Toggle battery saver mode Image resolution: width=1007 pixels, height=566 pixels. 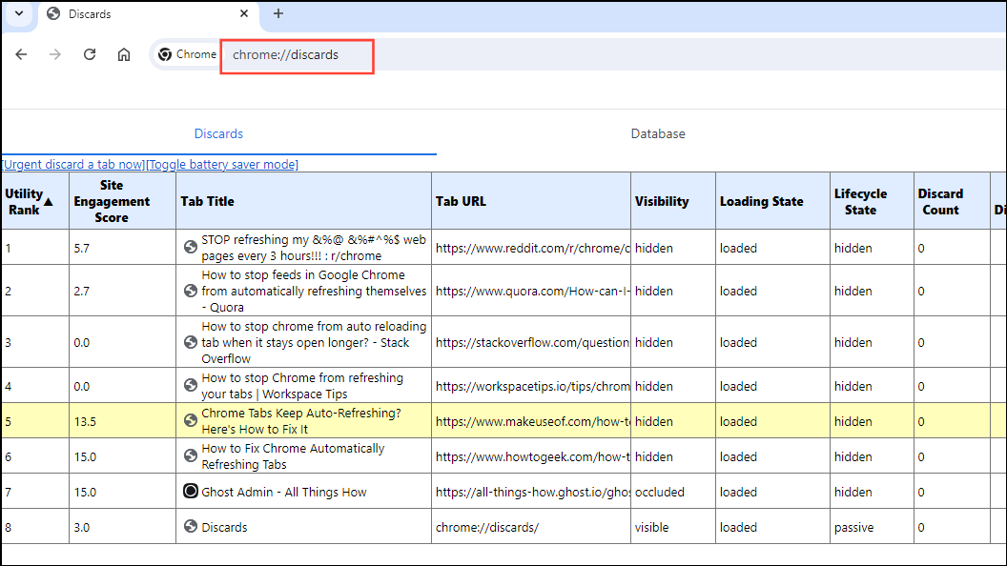tap(223, 164)
